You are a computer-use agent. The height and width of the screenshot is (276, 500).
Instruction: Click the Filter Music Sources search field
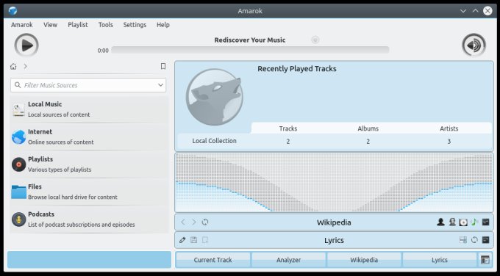[88, 85]
